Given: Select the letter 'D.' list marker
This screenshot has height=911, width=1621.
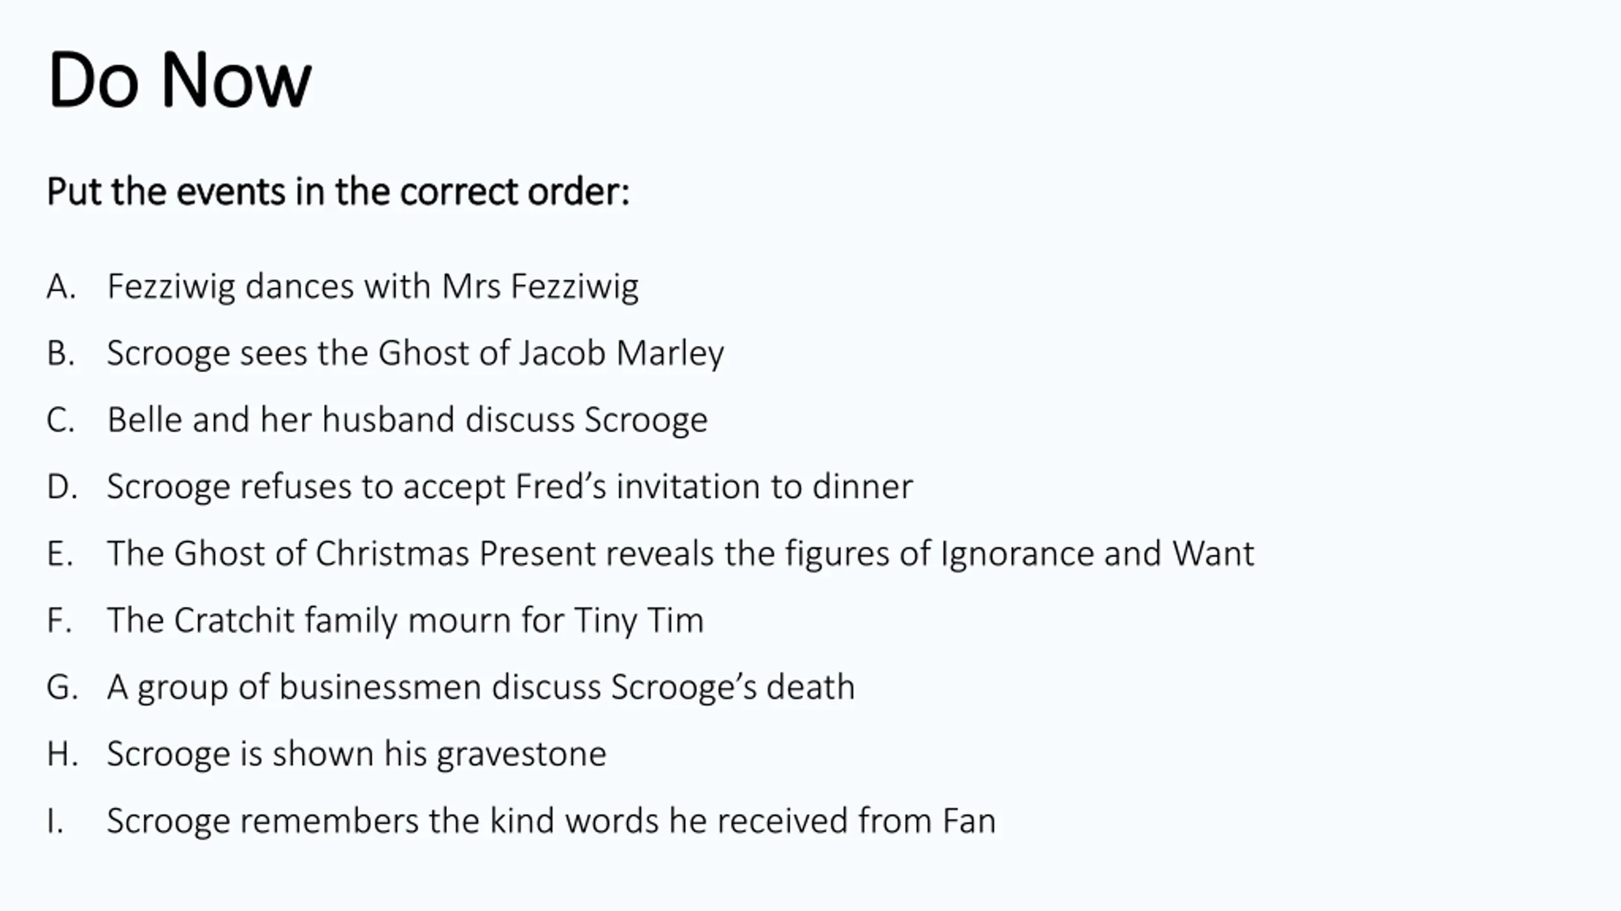Looking at the screenshot, I should point(62,487).
